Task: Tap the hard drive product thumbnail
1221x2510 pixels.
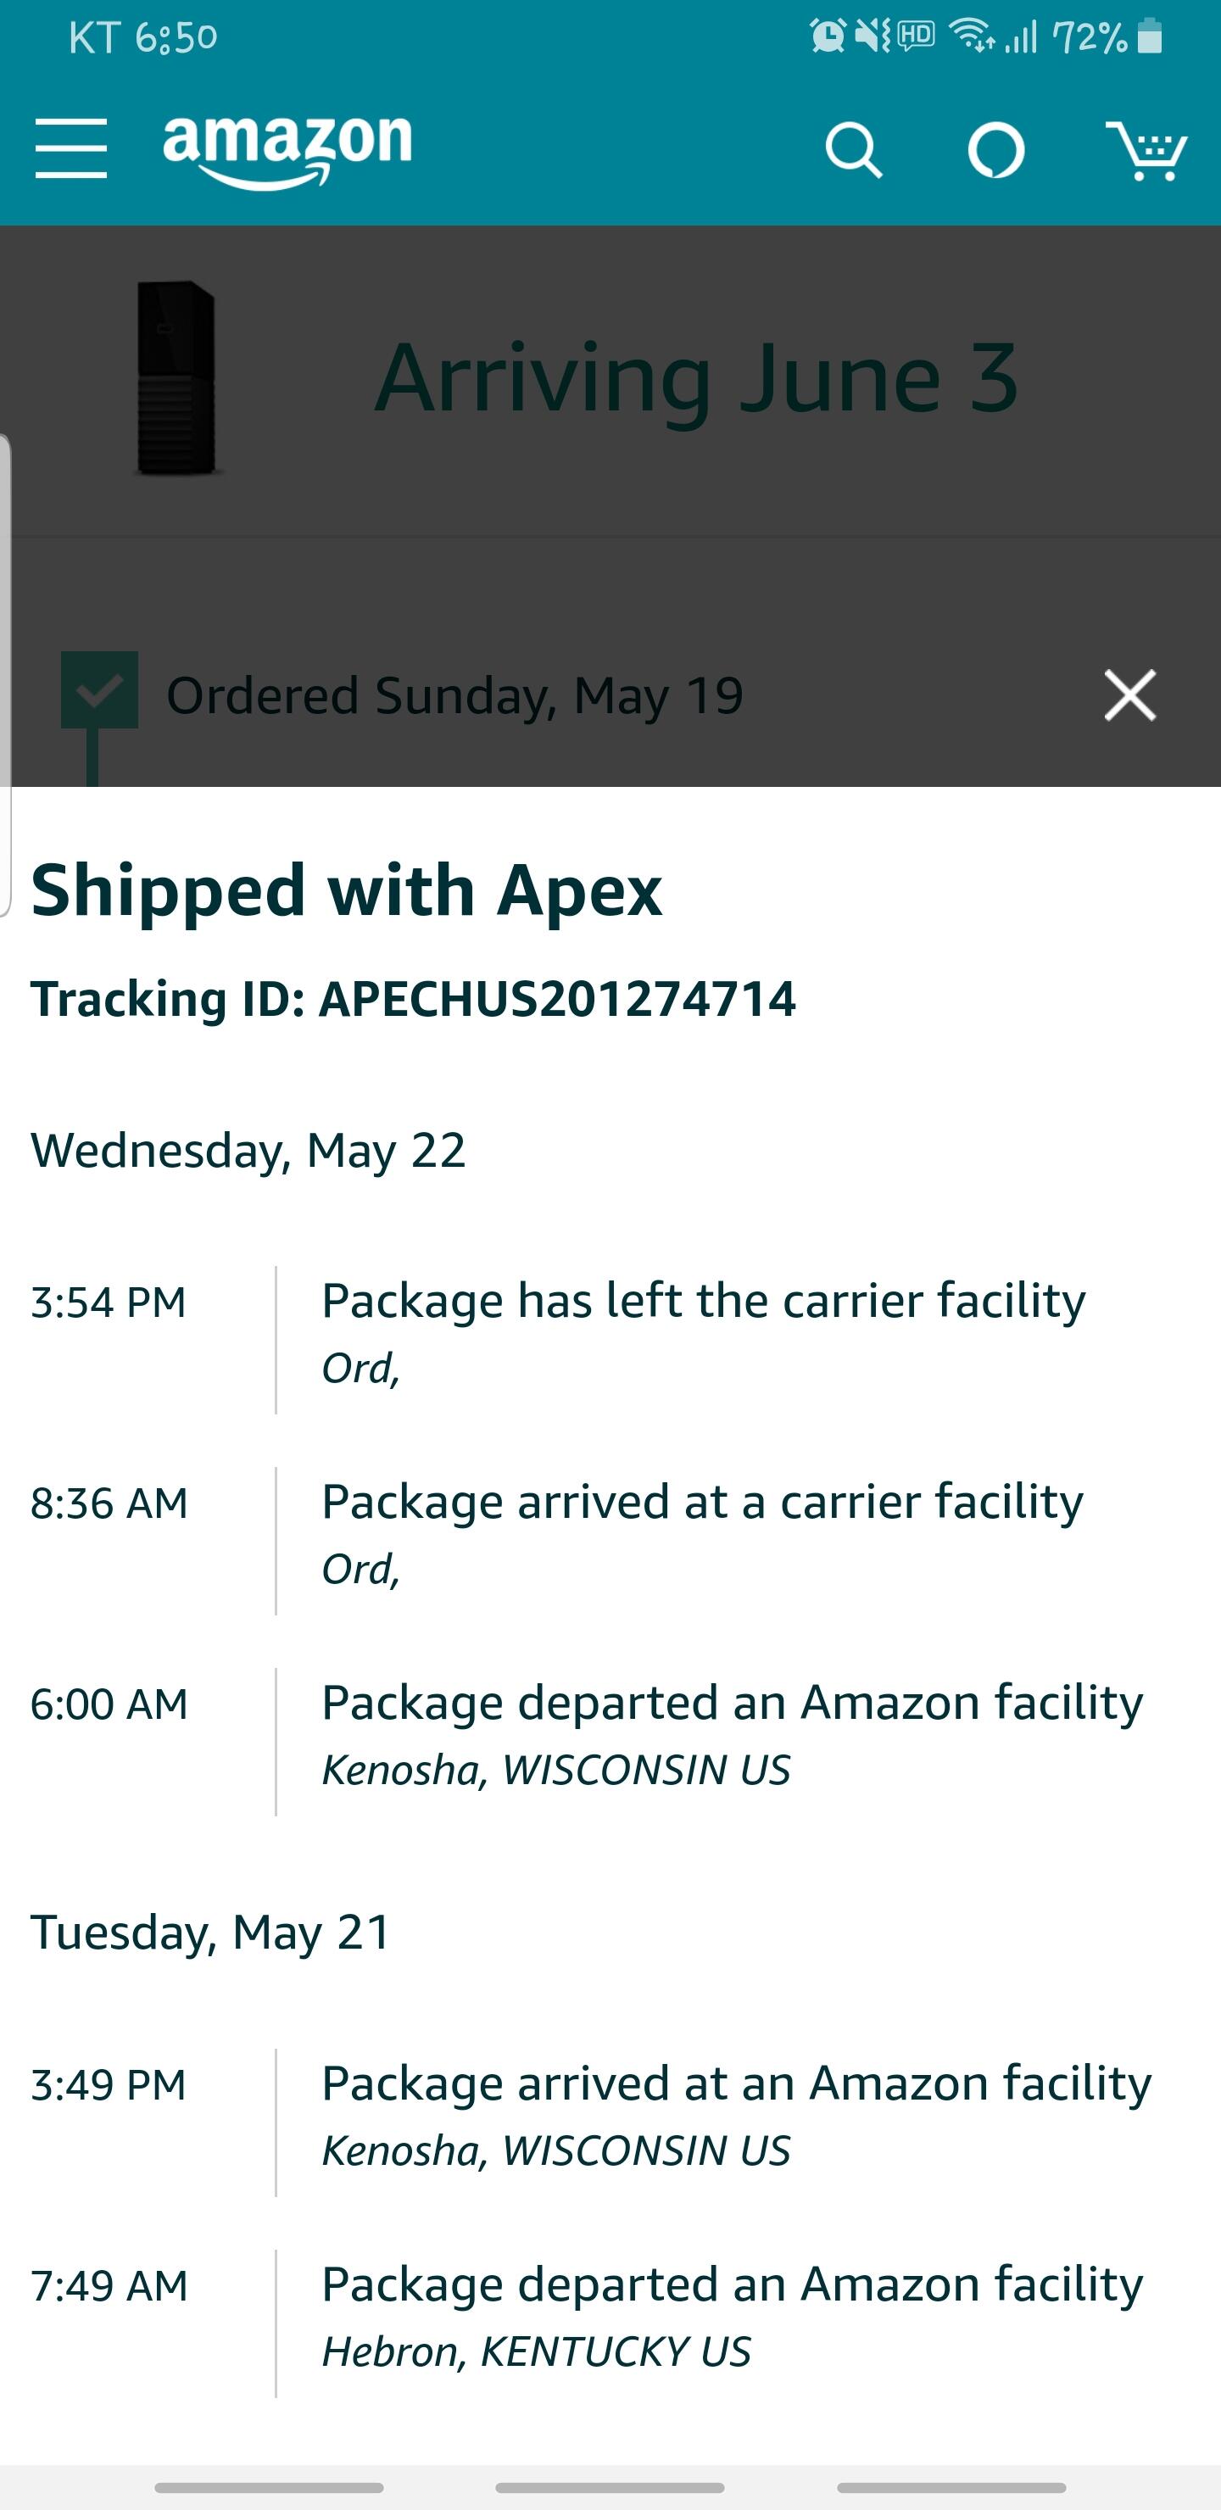Action: pos(176,378)
